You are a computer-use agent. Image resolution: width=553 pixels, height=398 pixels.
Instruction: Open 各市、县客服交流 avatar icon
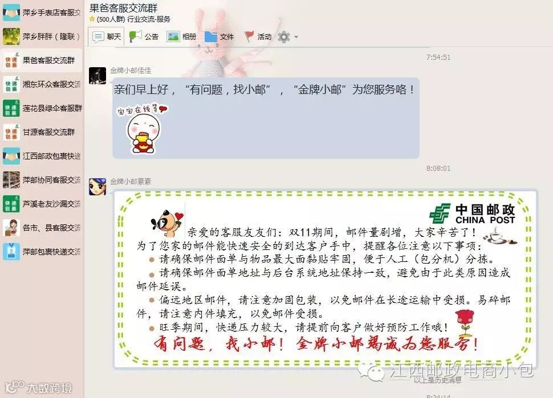pos(11,228)
